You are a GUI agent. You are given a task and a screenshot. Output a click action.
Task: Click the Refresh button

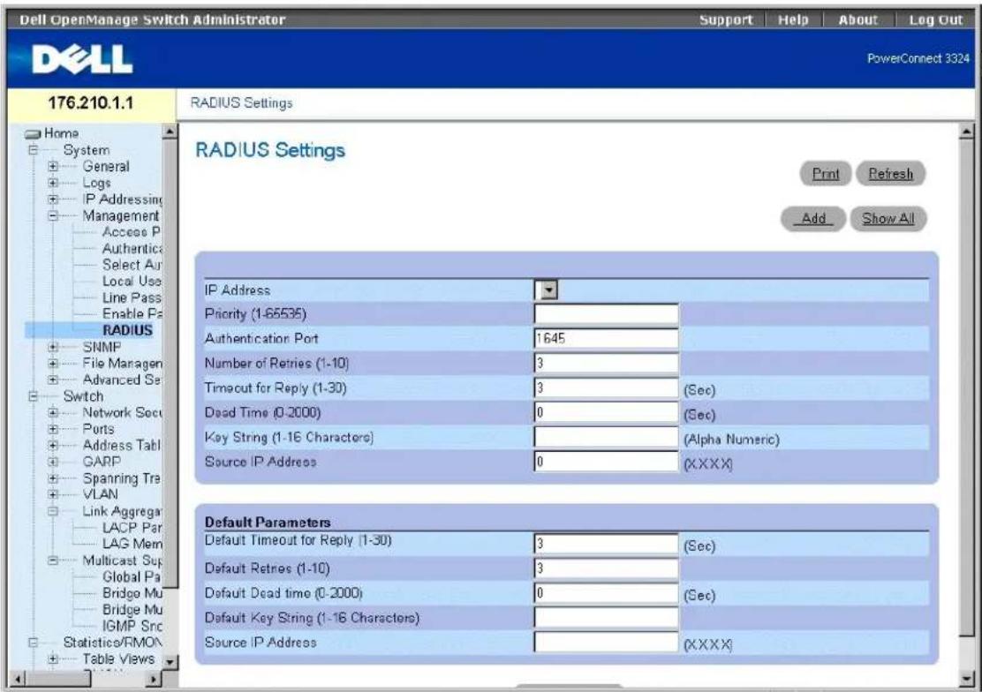[x=890, y=174]
